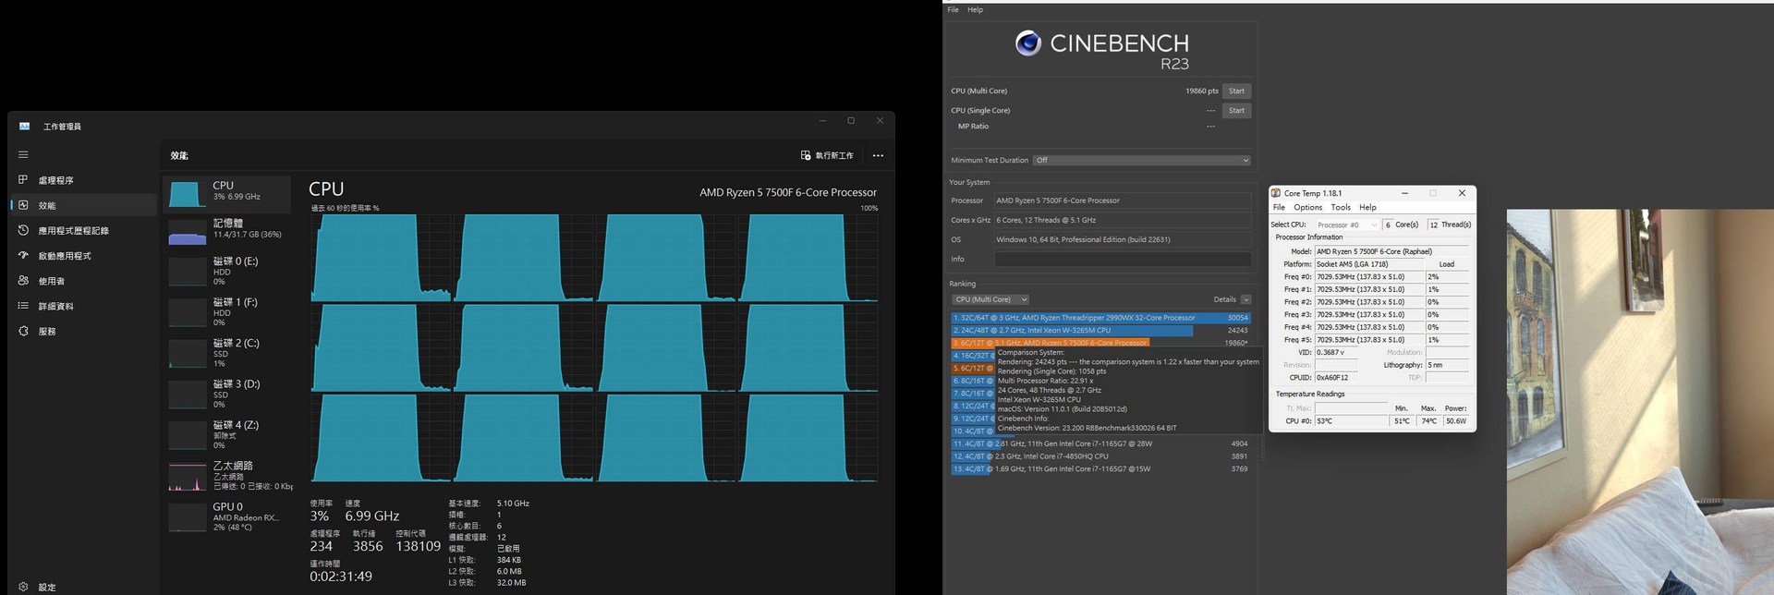1774x595 pixels.
Task: Open the Minimum Test Duration dropdown
Action: pos(1141,160)
